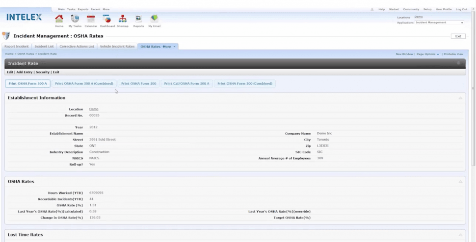The height and width of the screenshot is (242, 476).
Task: Collapse the Establishment Information section
Action: coord(460,98)
